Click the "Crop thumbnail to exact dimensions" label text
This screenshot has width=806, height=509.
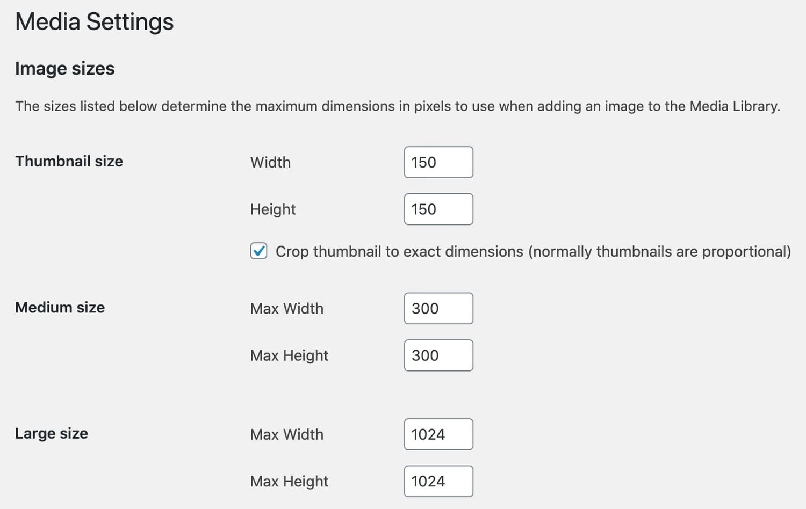point(533,251)
